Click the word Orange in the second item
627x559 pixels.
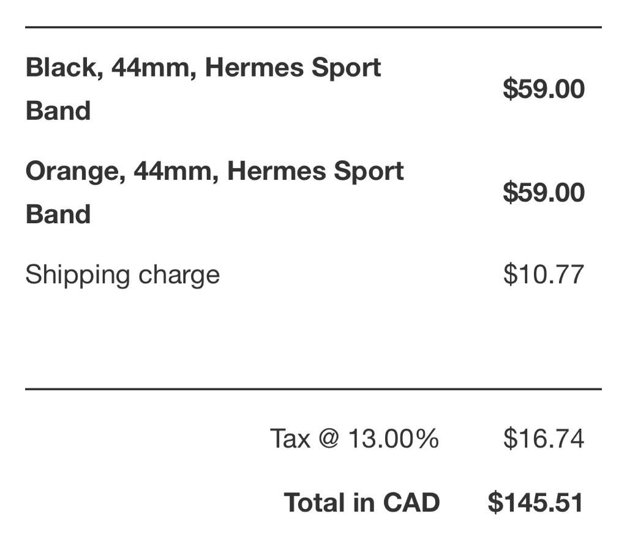coord(75,172)
